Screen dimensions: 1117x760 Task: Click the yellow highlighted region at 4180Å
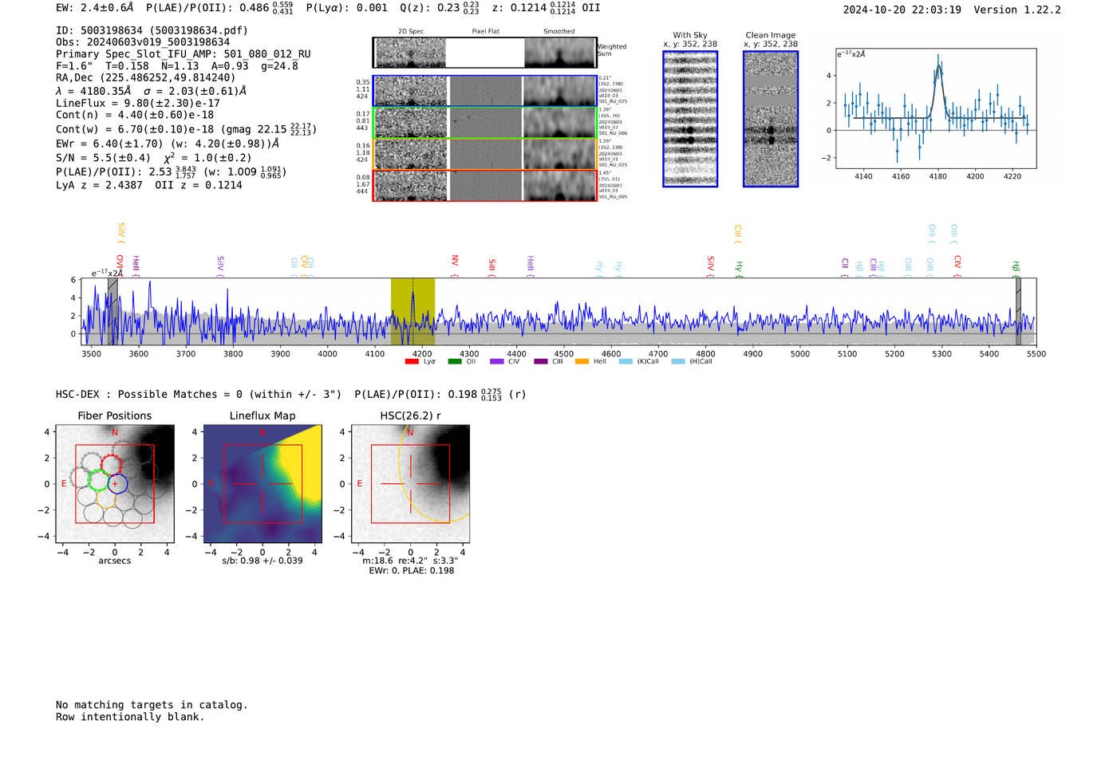tap(412, 312)
